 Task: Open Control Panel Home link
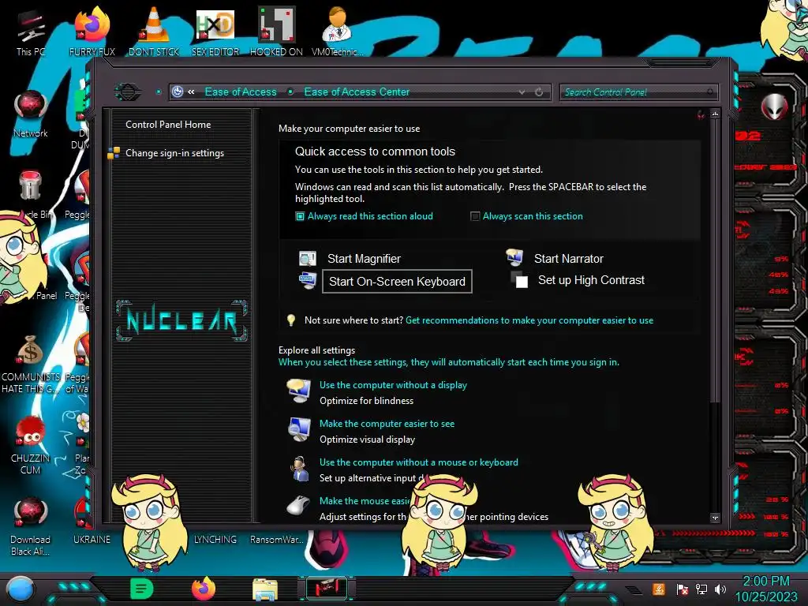click(x=168, y=124)
